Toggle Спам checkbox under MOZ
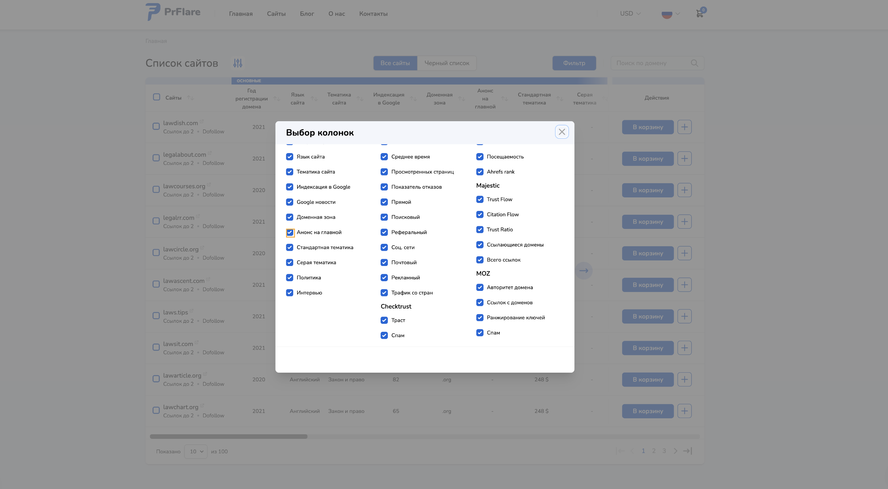 click(x=480, y=333)
